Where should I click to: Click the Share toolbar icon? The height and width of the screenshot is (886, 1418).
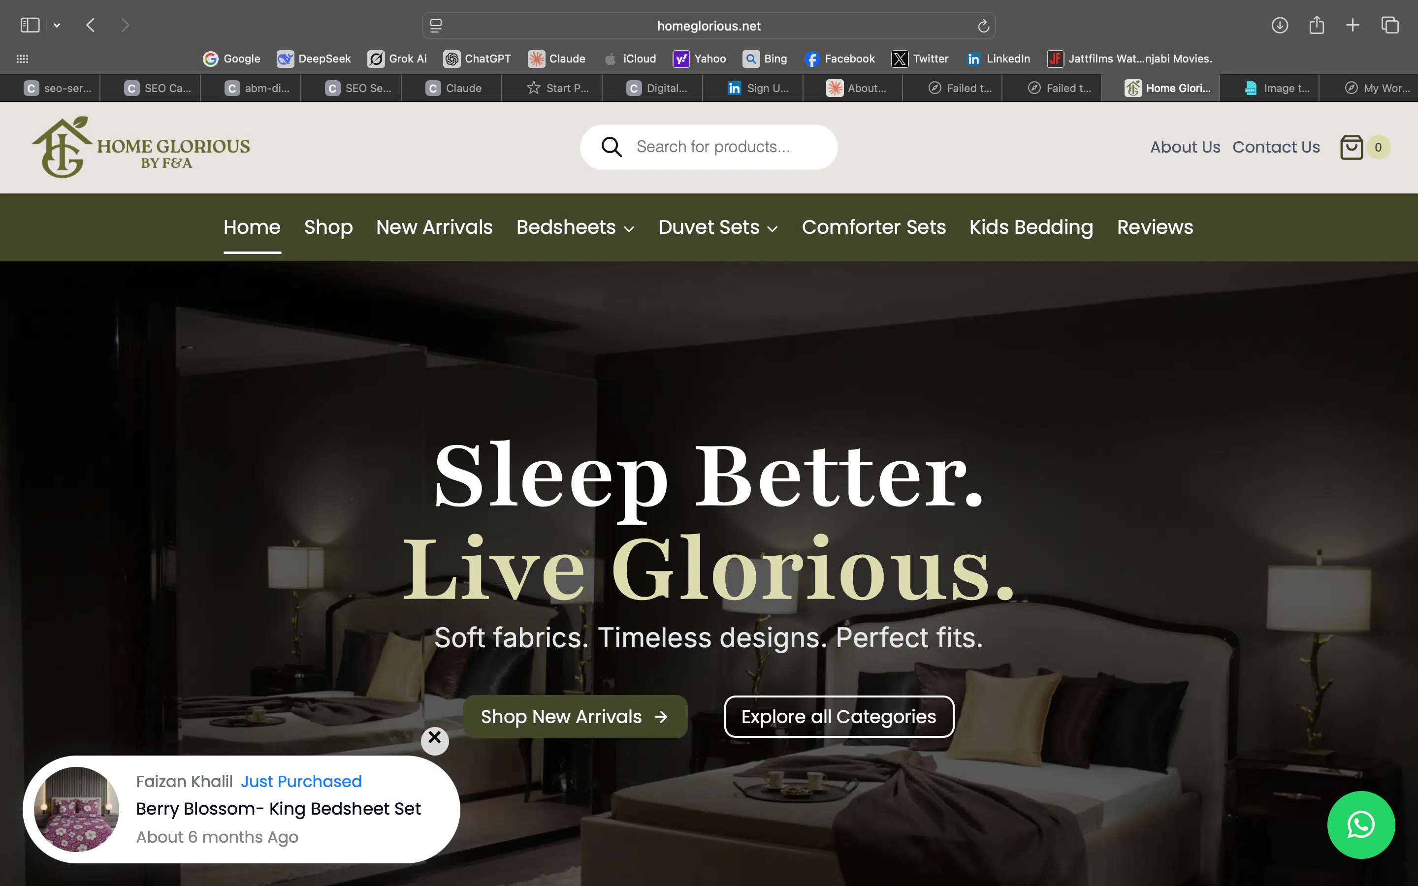(1316, 25)
